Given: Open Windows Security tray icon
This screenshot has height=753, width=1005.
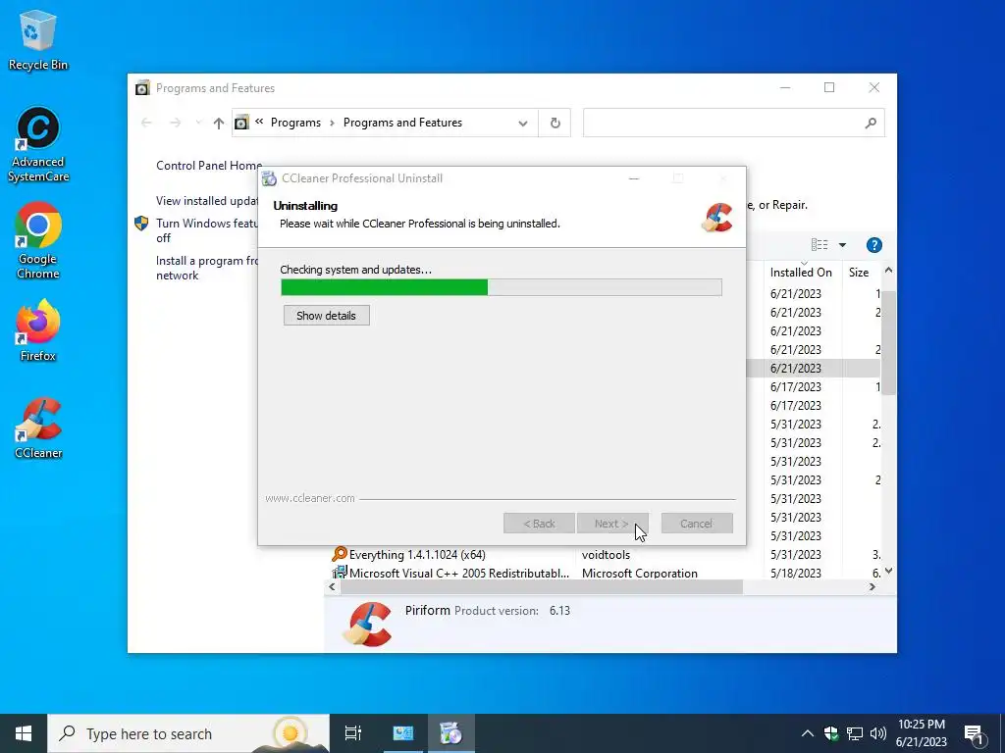Looking at the screenshot, I should [x=831, y=733].
